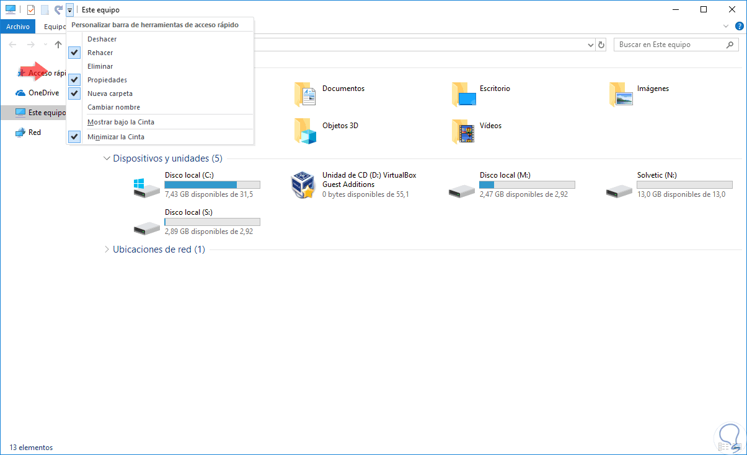Go up one level with the up arrow
The width and height of the screenshot is (747, 455).
click(x=58, y=45)
